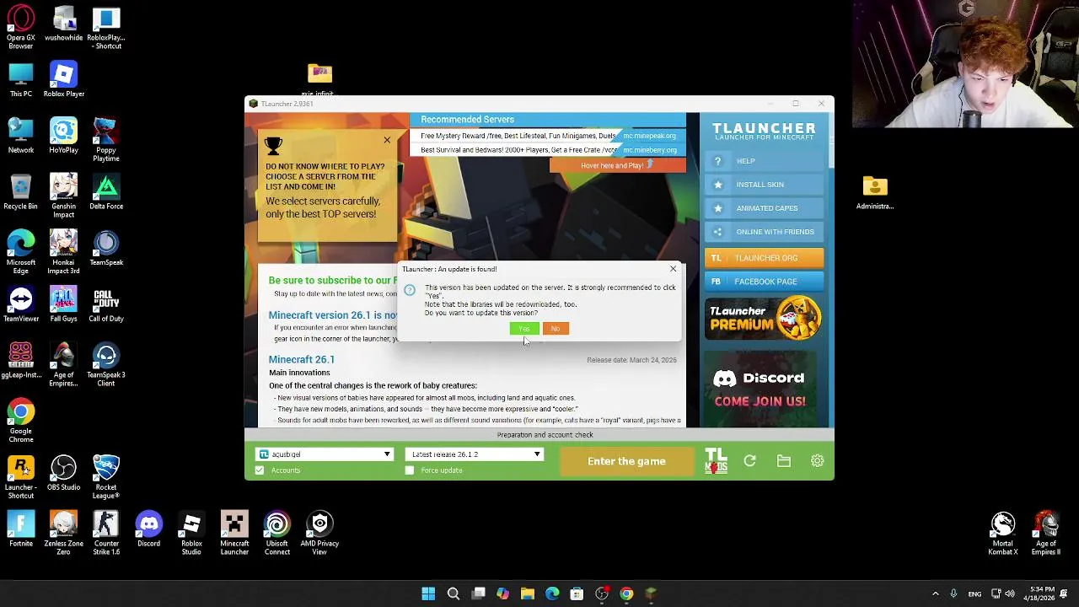Open Minecraft Launcher desktop icon
The image size is (1079, 607).
[234, 534]
